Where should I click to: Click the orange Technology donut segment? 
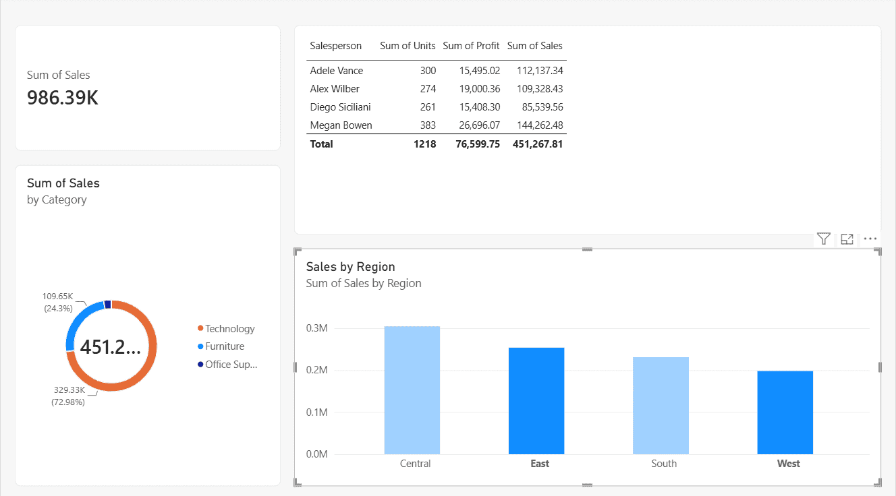pos(152,346)
